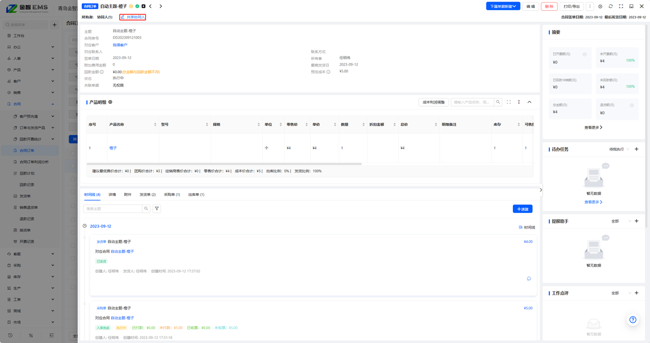Screen dimensions: 650x343
Task: Switch to the 采购单 (1) tab
Action: tap(172, 195)
